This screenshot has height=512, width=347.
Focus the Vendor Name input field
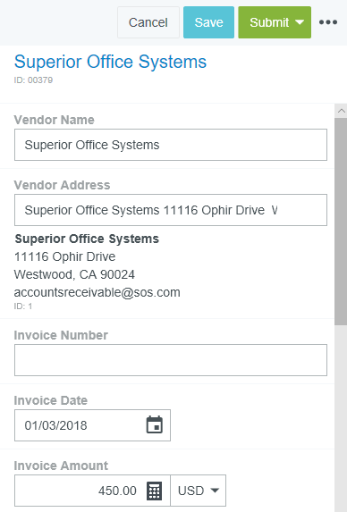point(171,145)
